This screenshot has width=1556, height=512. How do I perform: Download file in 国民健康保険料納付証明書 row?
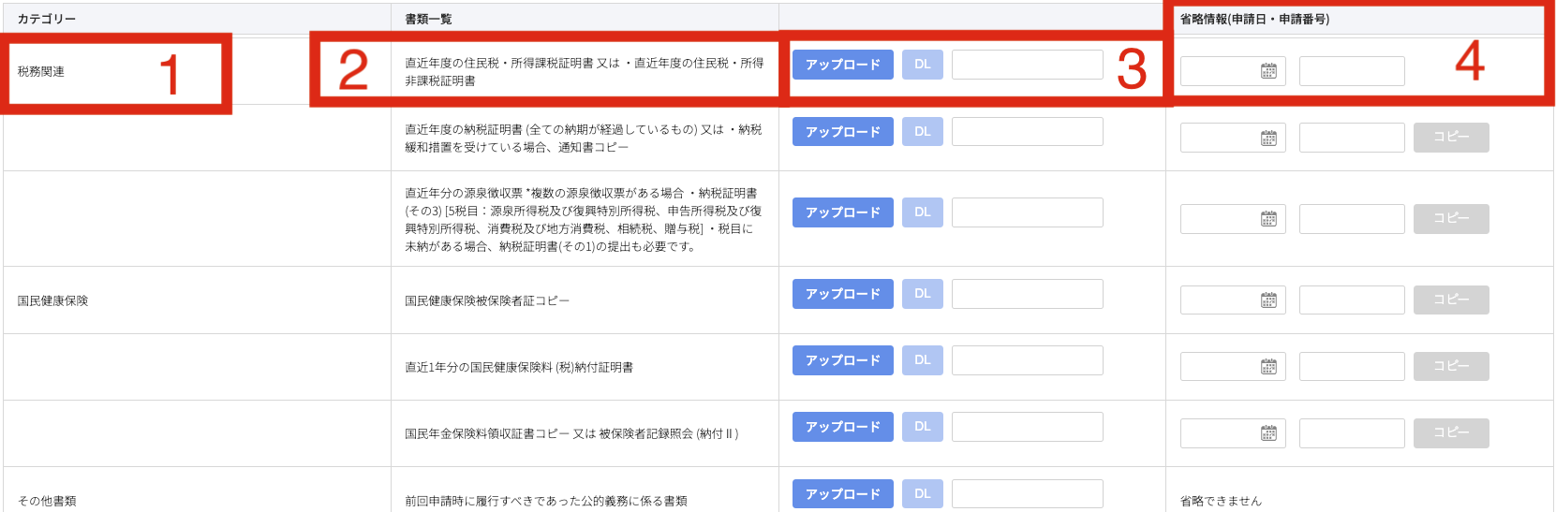(x=922, y=360)
